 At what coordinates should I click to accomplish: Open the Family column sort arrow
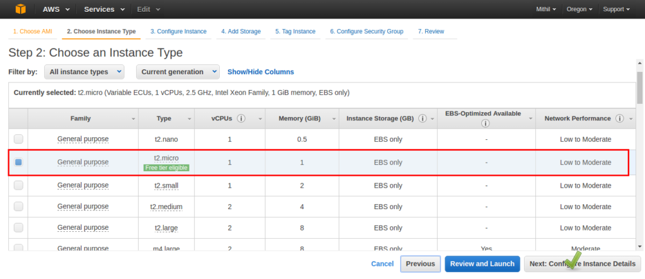pyautogui.click(x=133, y=119)
